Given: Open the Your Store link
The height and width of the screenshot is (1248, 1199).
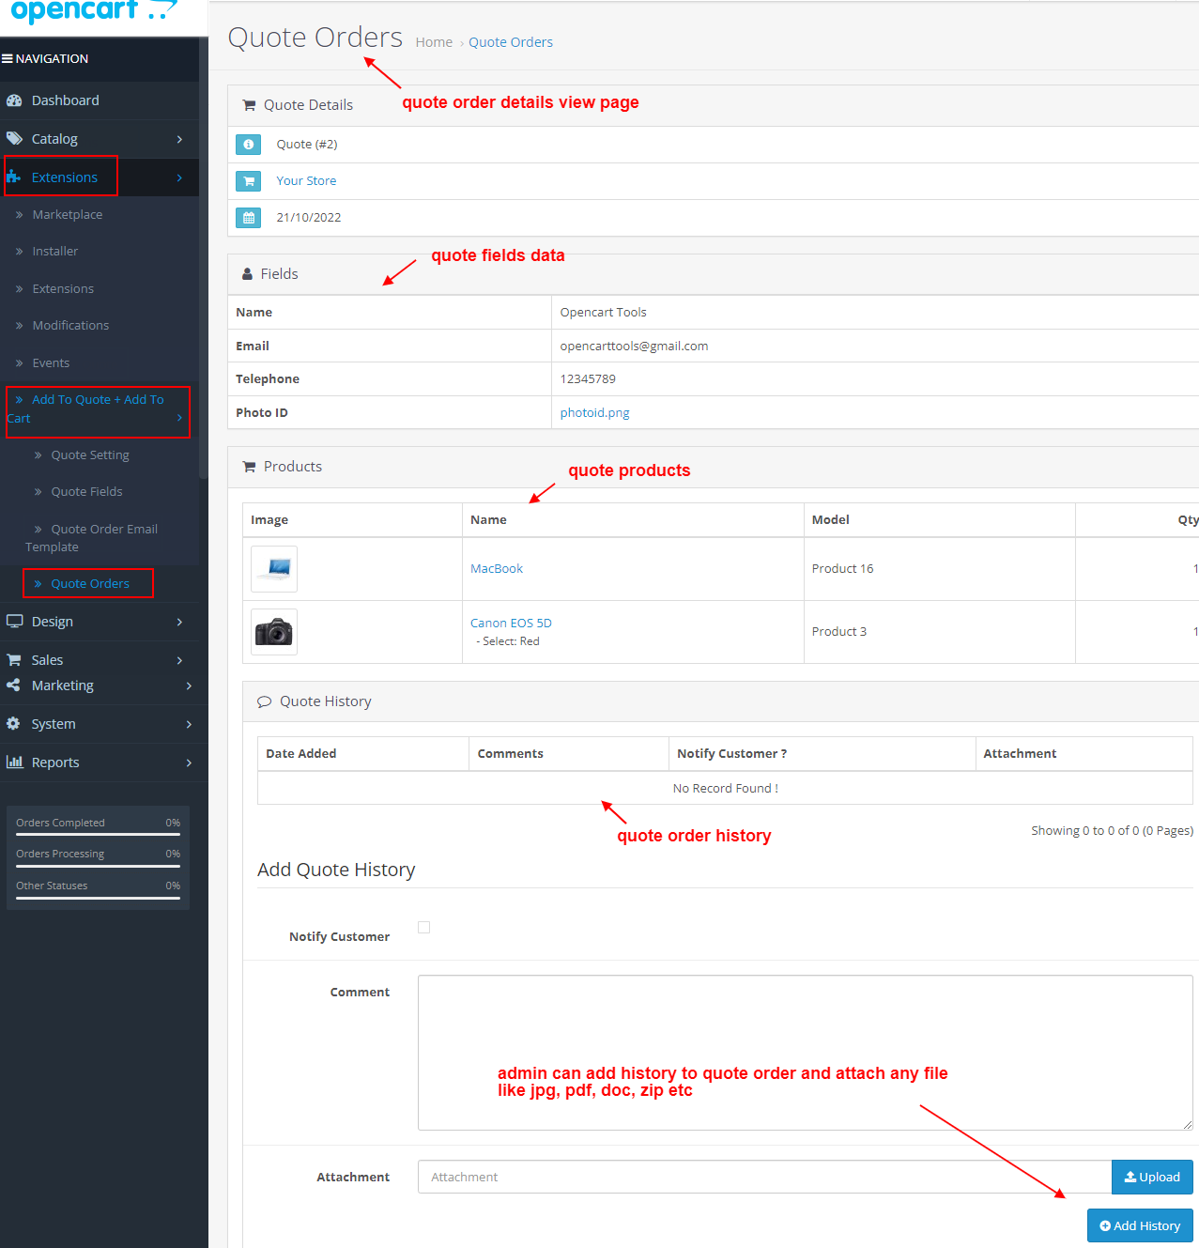Looking at the screenshot, I should tap(306, 181).
